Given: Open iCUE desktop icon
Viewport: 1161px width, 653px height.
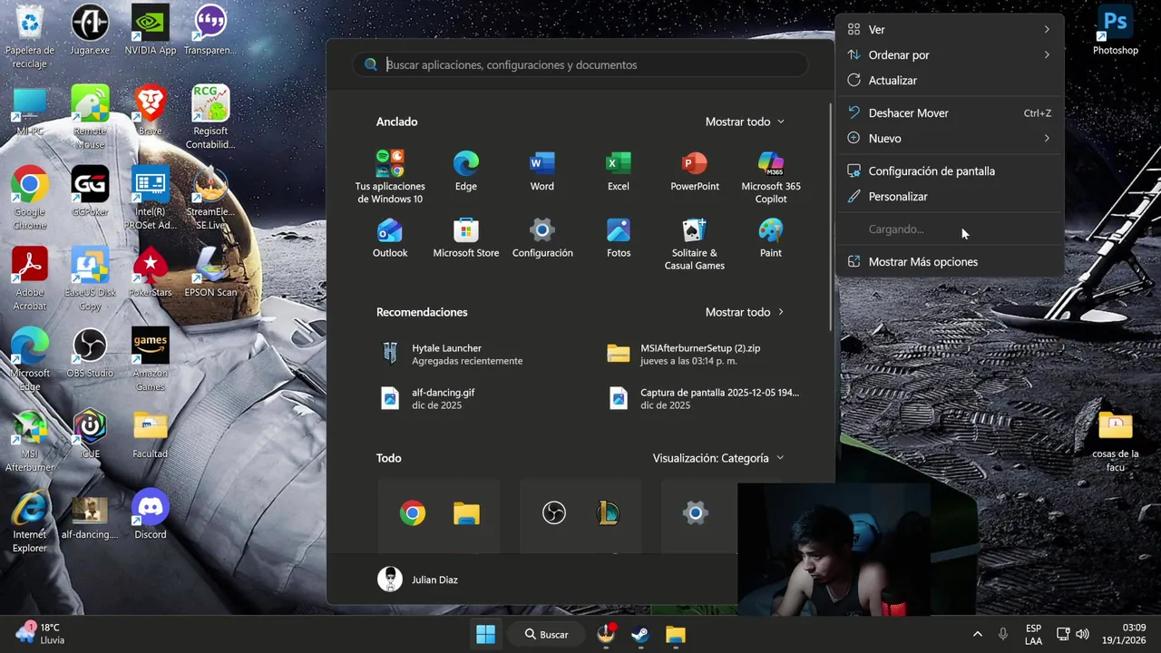Looking at the screenshot, I should click(90, 434).
